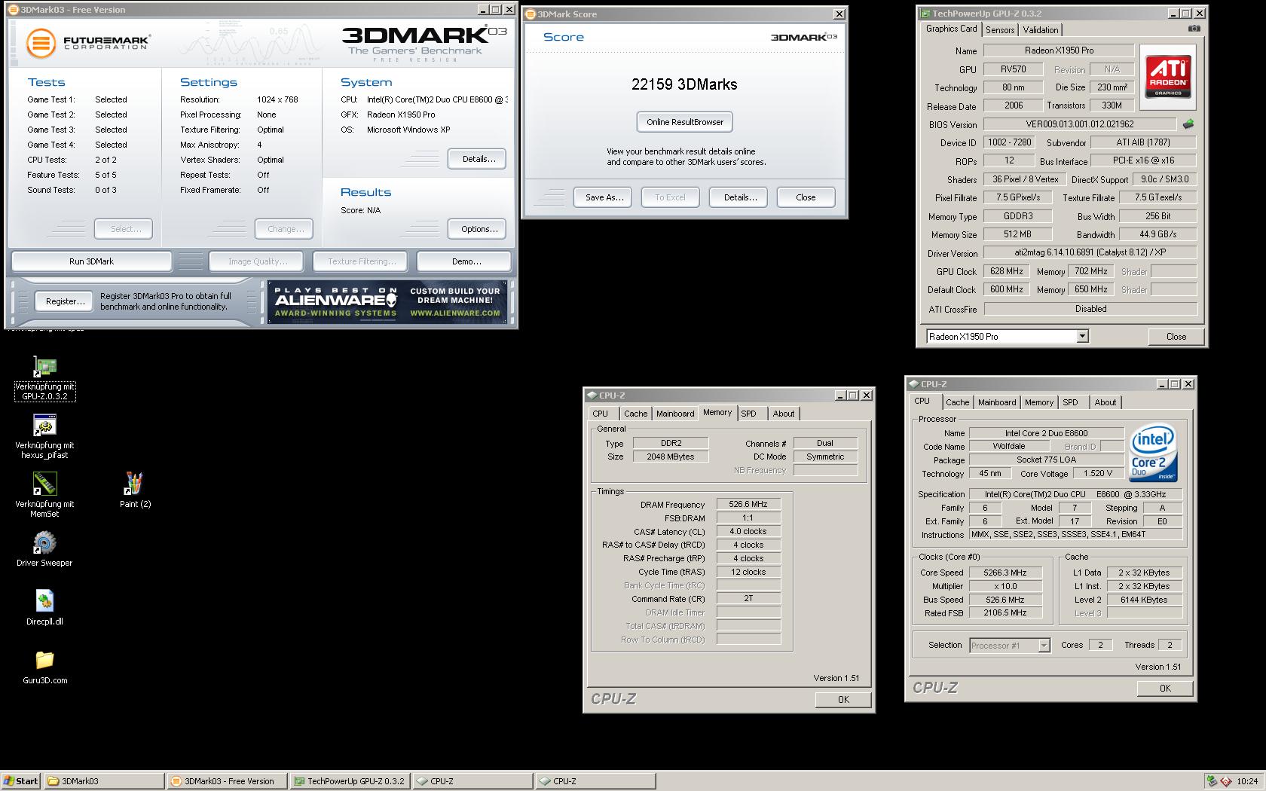This screenshot has height=791, width=1266.
Task: Click Run 3DMark button
Action: point(91,261)
